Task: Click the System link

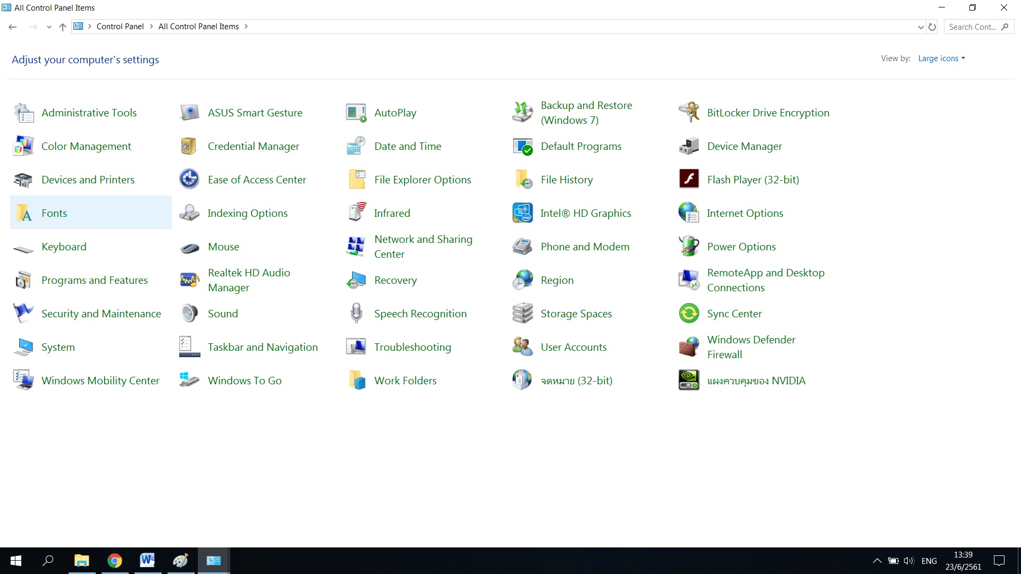Action: [x=58, y=347]
